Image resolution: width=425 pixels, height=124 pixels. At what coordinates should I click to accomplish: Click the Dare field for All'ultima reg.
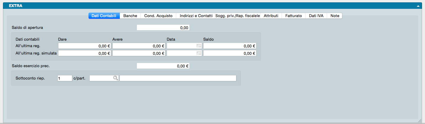85,46
